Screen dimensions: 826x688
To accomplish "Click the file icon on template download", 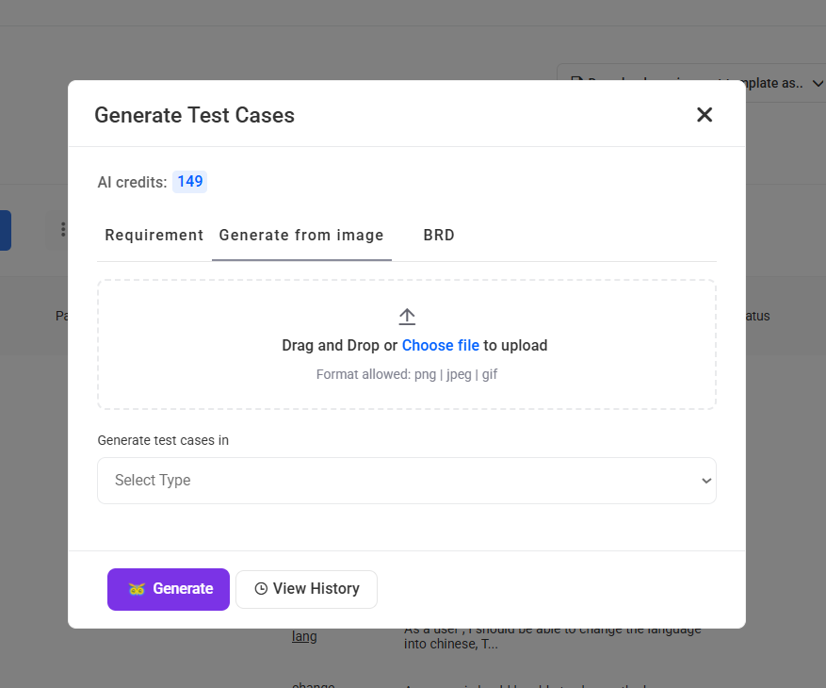I will (576, 83).
